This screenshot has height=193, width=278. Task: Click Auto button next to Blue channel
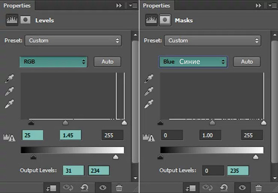point(247,62)
